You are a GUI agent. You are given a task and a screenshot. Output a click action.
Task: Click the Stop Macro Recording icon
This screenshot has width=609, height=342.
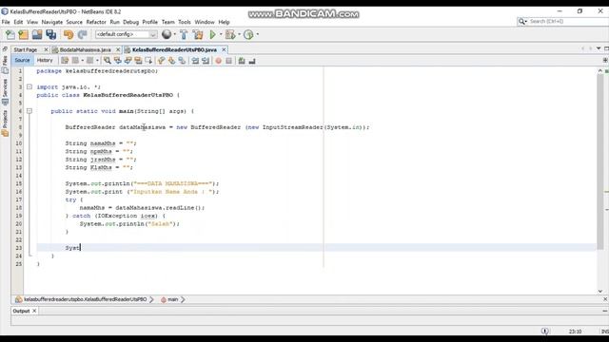pyautogui.click(x=228, y=61)
